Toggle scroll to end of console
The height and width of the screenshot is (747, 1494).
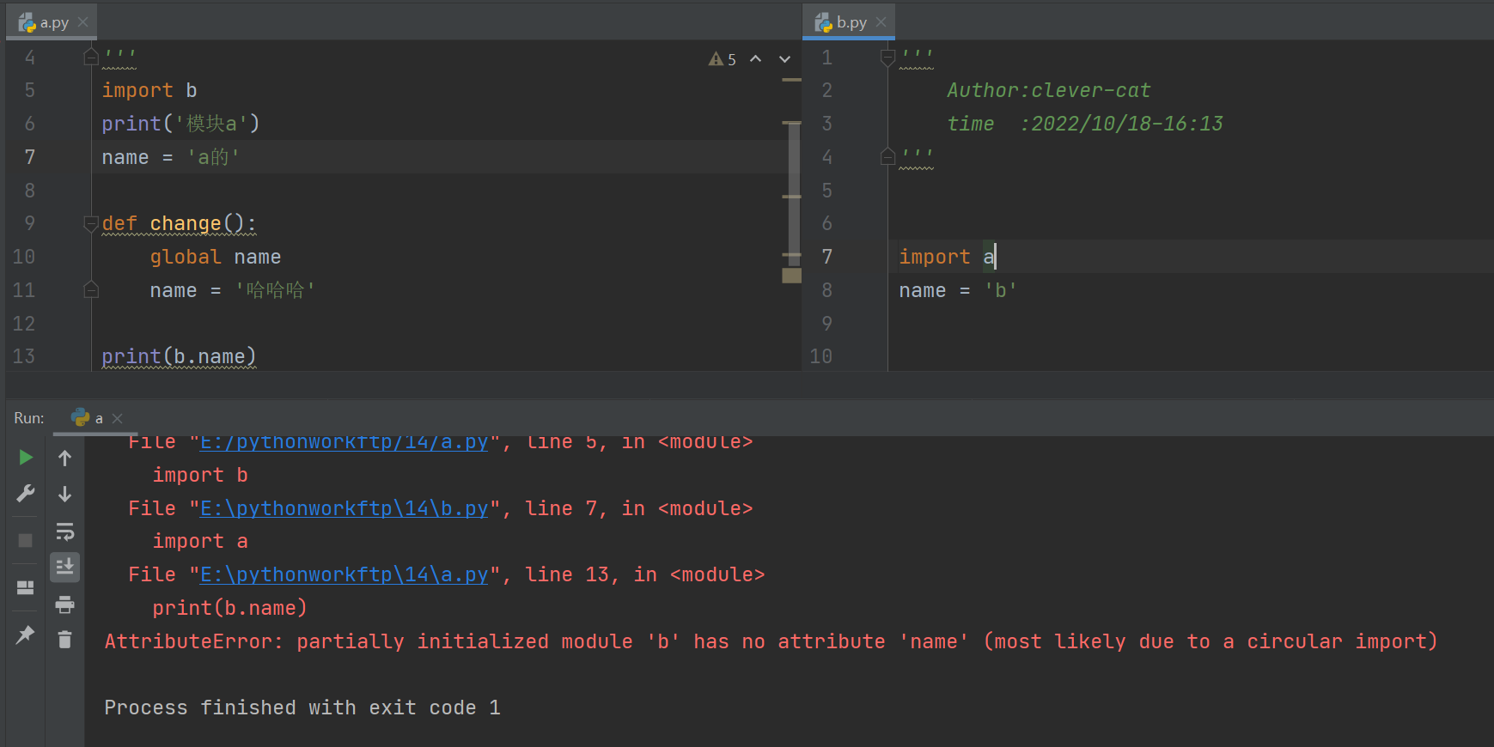[64, 567]
